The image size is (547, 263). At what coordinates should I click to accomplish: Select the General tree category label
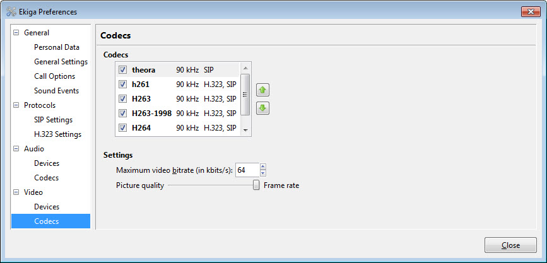point(37,33)
